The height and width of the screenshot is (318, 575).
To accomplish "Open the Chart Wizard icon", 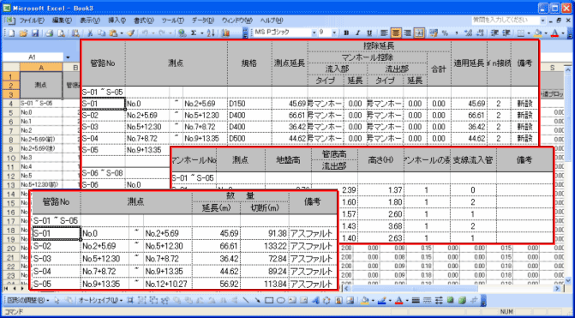I will click(x=225, y=33).
